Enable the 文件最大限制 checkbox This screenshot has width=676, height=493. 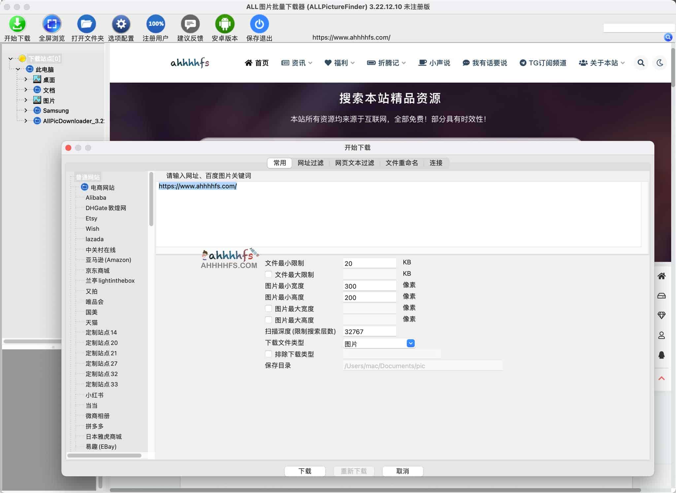click(268, 274)
